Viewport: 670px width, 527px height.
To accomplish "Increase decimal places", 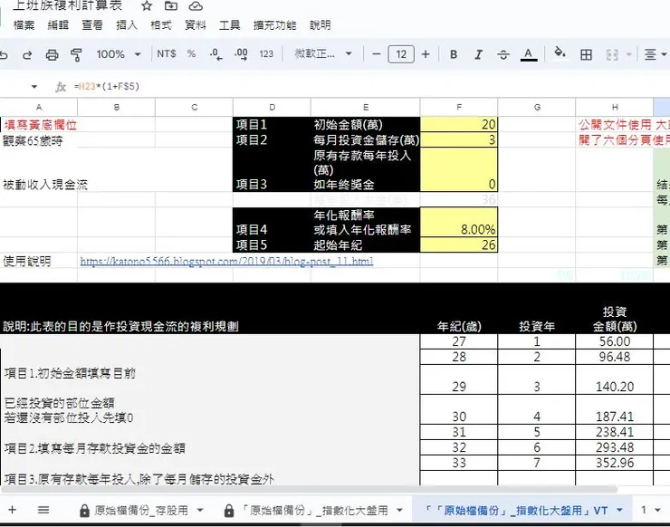I will [x=241, y=54].
